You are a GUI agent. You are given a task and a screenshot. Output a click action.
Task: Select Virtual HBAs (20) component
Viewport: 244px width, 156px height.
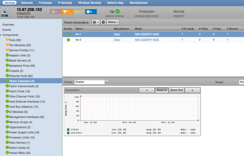[20, 153]
